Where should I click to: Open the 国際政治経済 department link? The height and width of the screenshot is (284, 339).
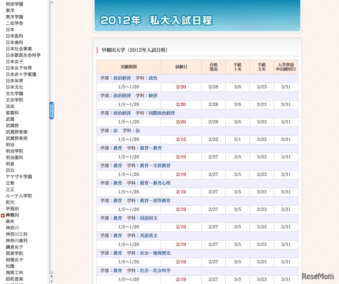[x=162, y=113]
